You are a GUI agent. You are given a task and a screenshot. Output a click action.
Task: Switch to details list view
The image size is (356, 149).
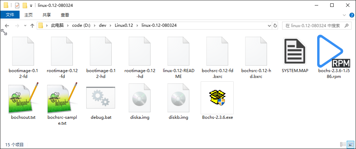343,145
